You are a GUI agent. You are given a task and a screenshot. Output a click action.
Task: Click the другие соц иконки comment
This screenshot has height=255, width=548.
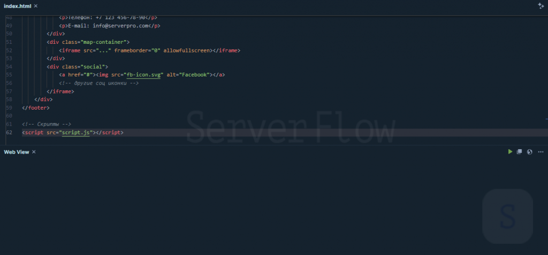tap(99, 83)
